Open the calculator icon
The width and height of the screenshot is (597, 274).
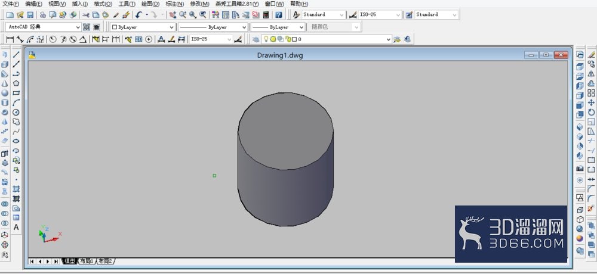pos(266,15)
